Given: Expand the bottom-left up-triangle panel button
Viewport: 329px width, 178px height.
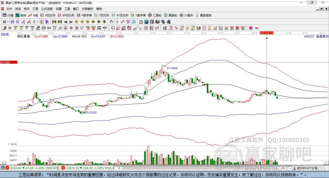Looking at the screenshot, I should [x=3, y=163].
